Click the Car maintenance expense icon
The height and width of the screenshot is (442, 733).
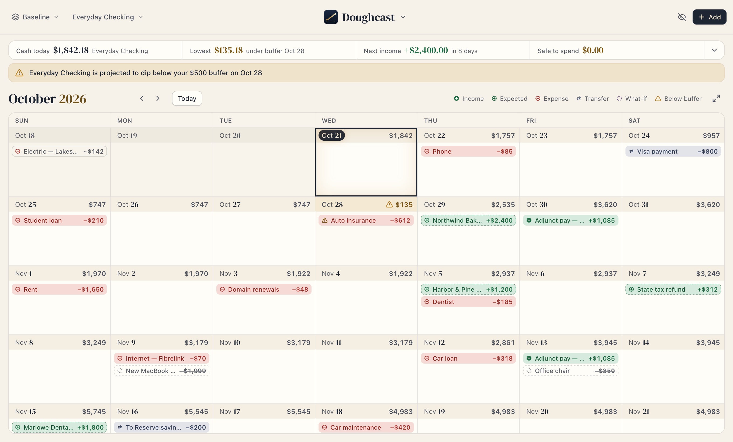click(x=324, y=427)
